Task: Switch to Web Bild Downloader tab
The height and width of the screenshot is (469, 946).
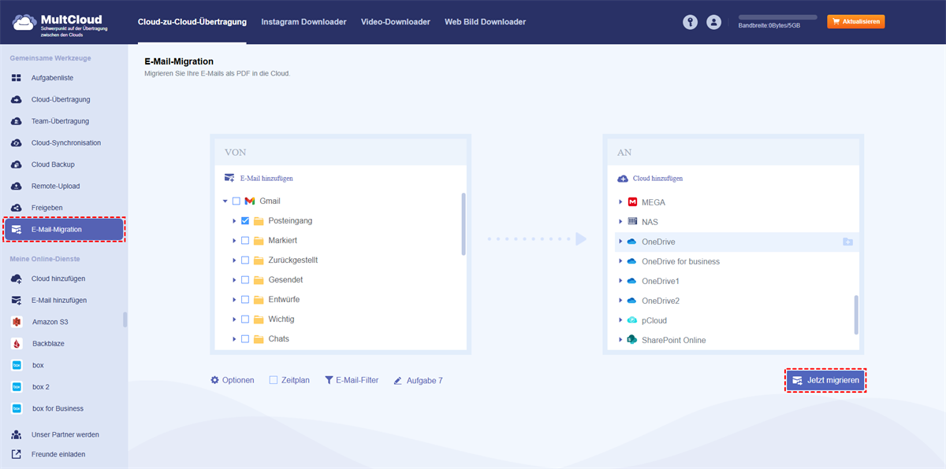Action: coord(485,22)
